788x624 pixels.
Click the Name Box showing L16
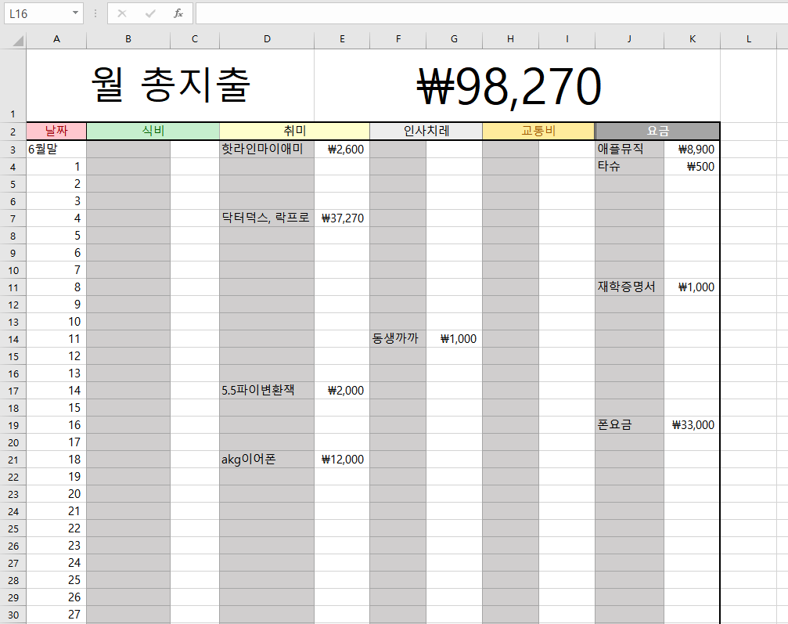43,13
